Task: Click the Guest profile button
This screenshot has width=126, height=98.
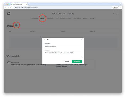Action: [x=116, y=7]
